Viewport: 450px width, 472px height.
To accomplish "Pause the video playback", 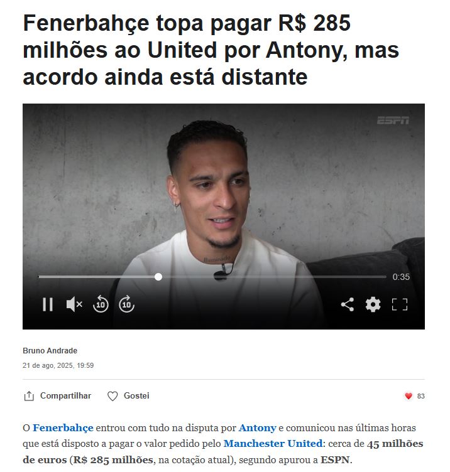I will tap(48, 304).
